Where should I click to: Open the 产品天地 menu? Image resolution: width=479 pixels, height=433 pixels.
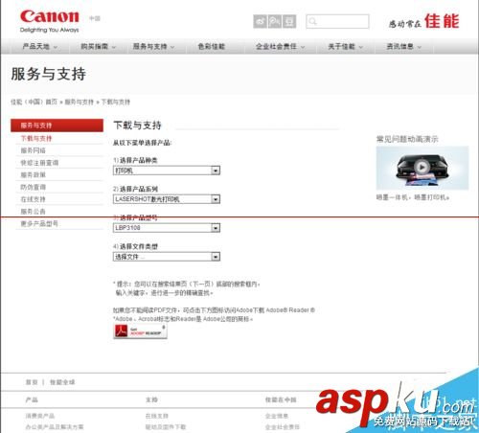coord(39,47)
